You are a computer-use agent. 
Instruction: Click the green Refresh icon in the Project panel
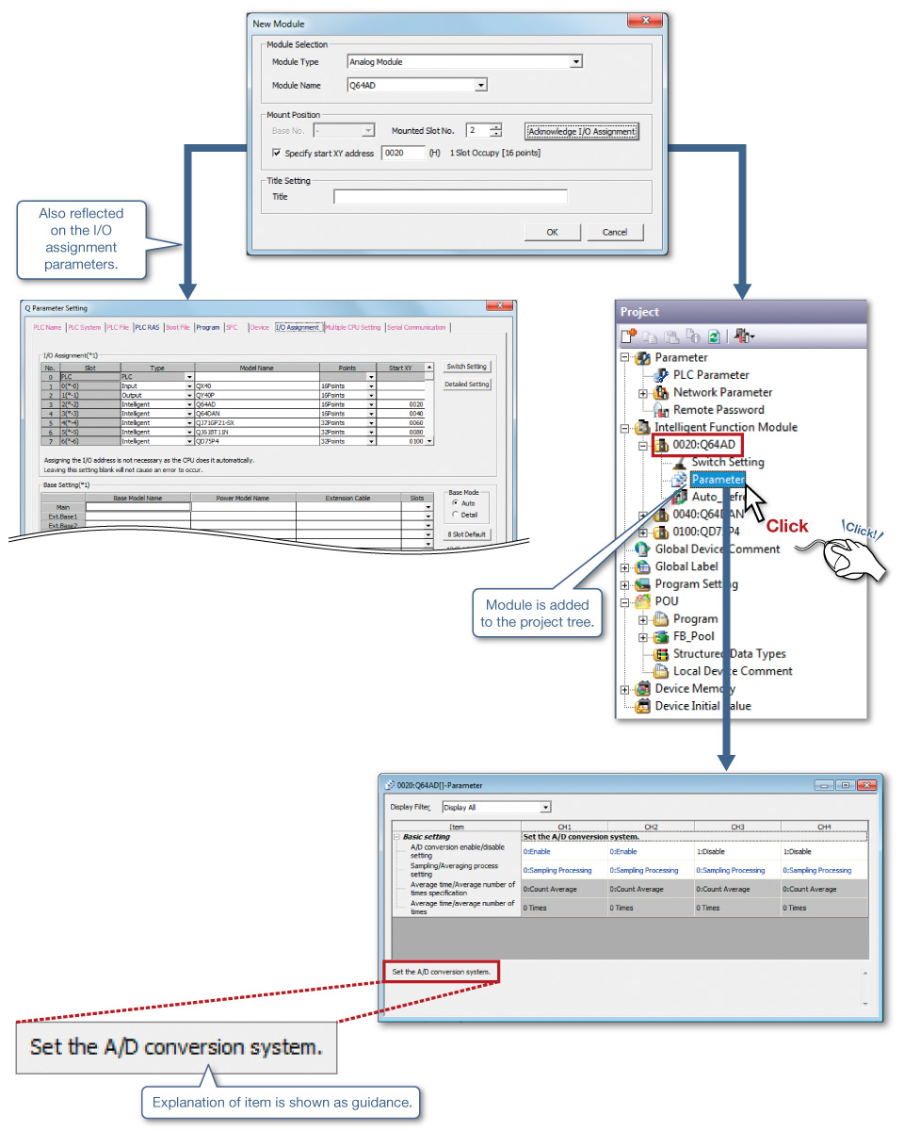tap(715, 336)
